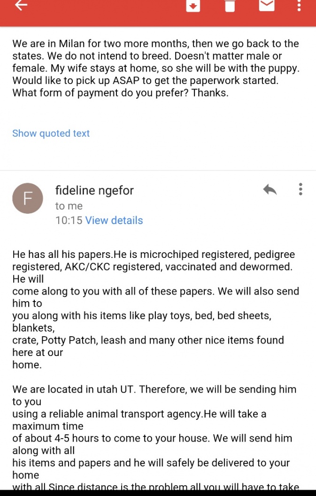Archive this email conversation
316x496 pixels.
click(x=193, y=5)
